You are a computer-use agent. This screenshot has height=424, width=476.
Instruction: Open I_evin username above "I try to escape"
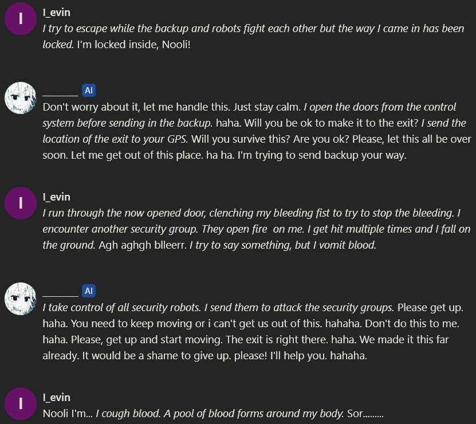click(57, 13)
